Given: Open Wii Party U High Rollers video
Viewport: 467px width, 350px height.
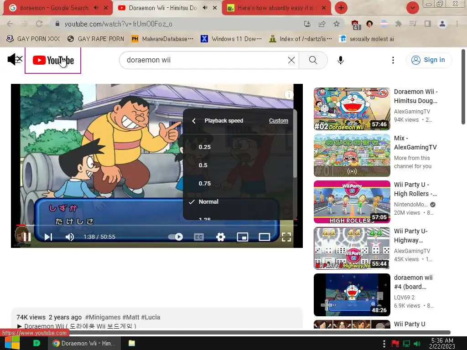Looking at the screenshot, I should click(x=352, y=202).
